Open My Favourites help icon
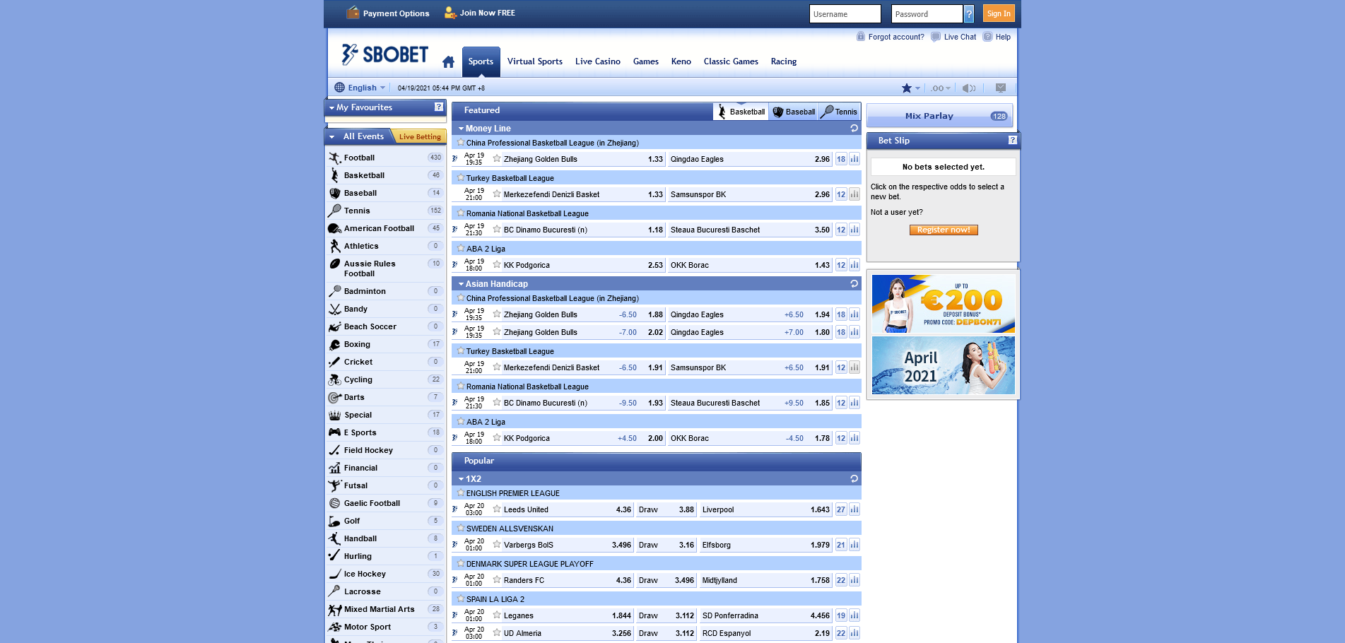Image resolution: width=1345 pixels, height=643 pixels. (x=439, y=107)
